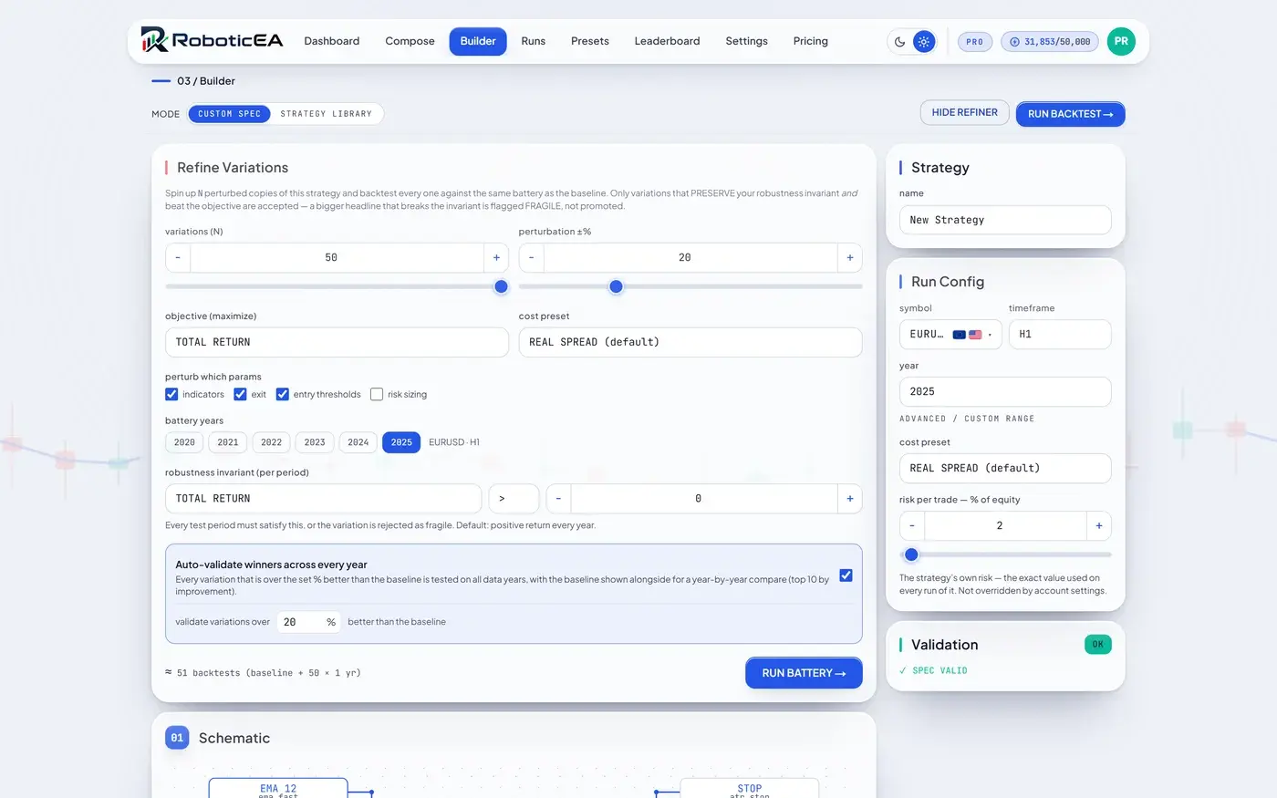This screenshot has width=1277, height=798.
Task: Open the EURUSD symbol dropdown
Action: pos(950,335)
